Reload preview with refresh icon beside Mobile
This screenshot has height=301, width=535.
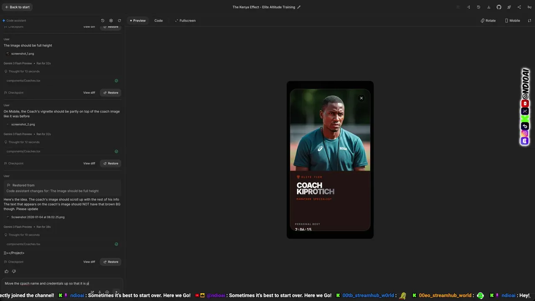click(x=530, y=20)
